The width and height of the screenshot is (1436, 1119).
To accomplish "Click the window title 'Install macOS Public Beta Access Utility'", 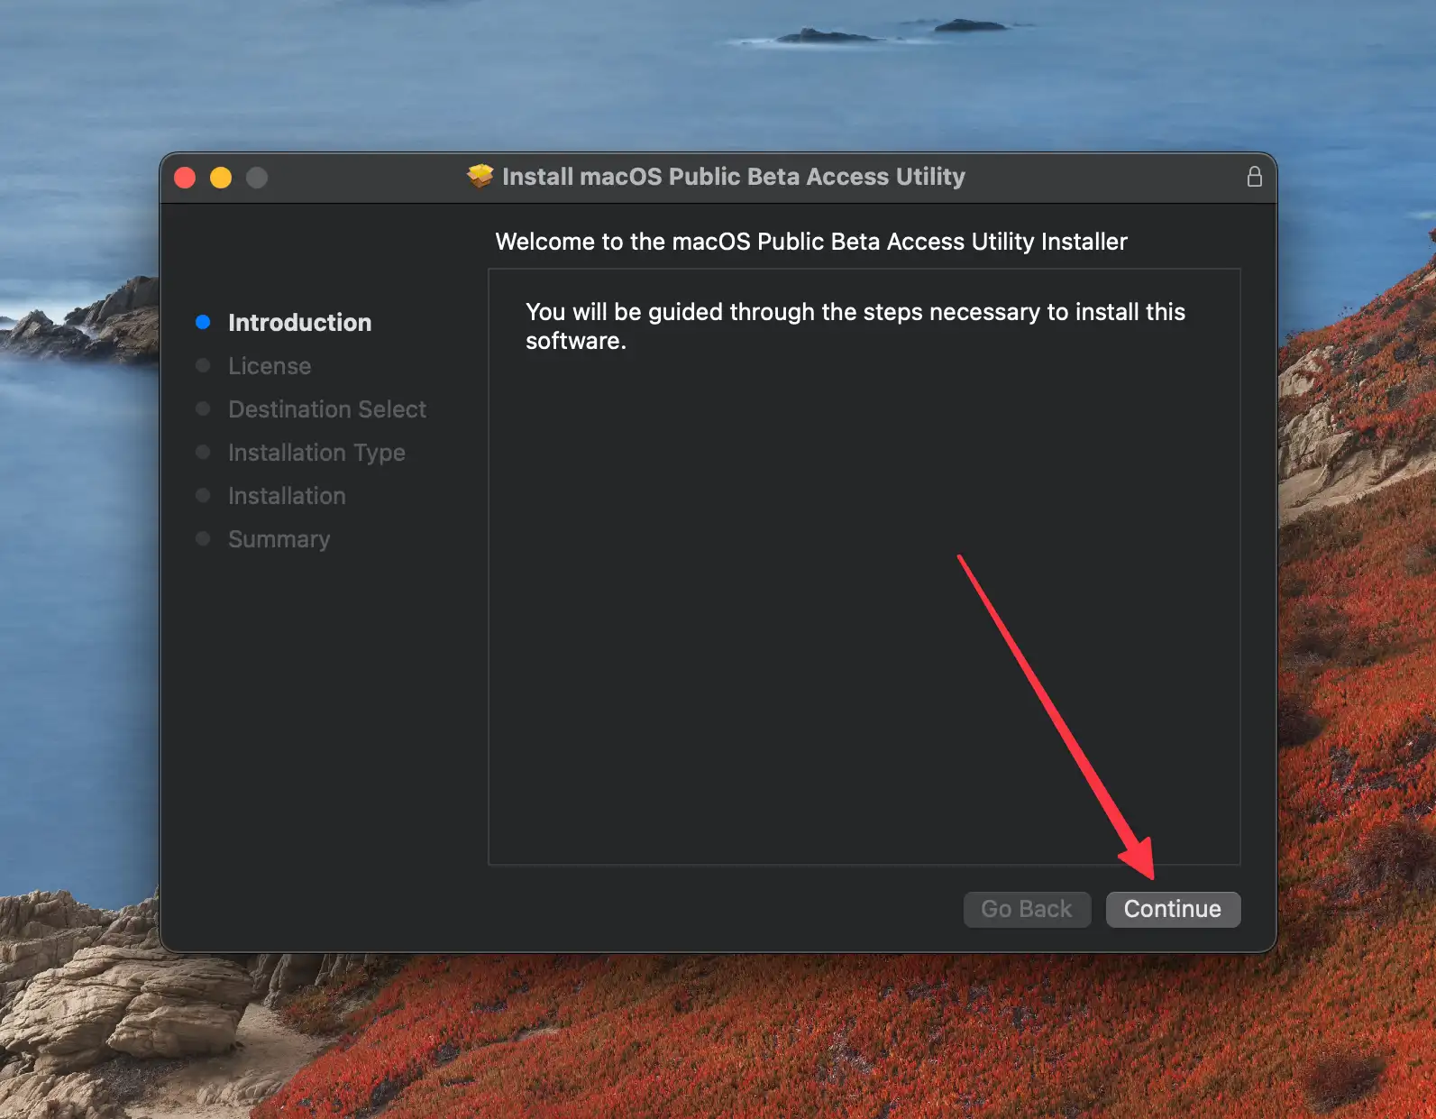I will pyautogui.click(x=733, y=176).
